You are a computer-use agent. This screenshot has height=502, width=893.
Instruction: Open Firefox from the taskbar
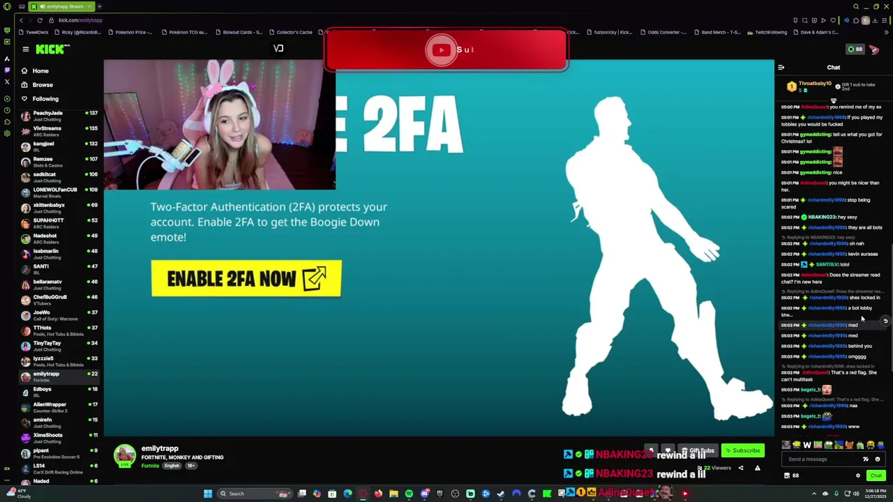378,494
